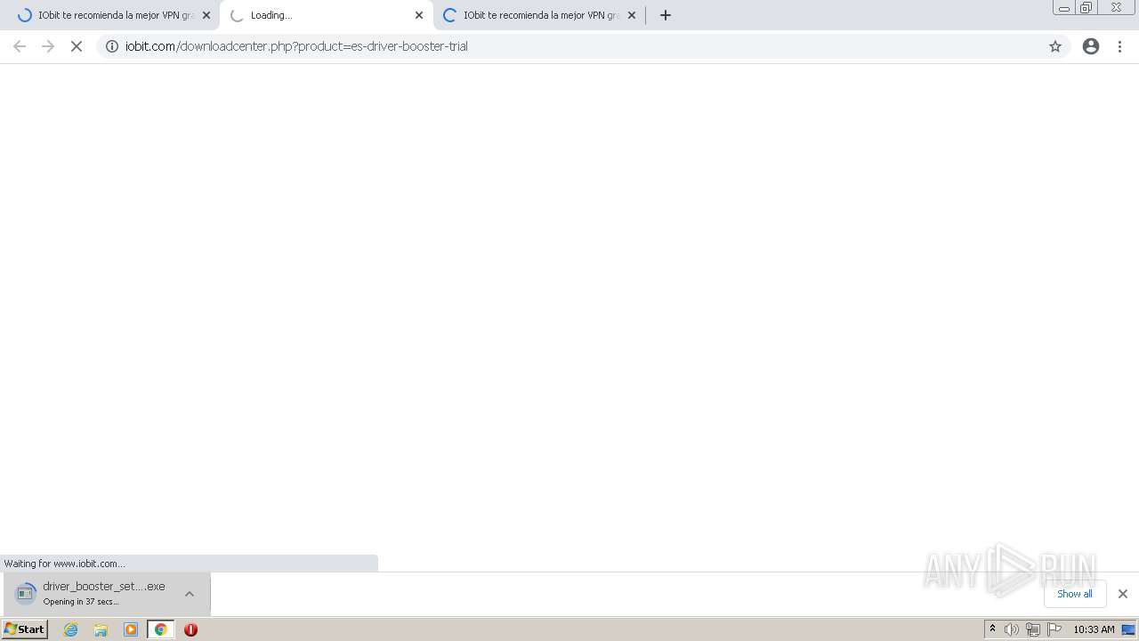
Task: Open the network tray icon
Action: [x=1033, y=629]
